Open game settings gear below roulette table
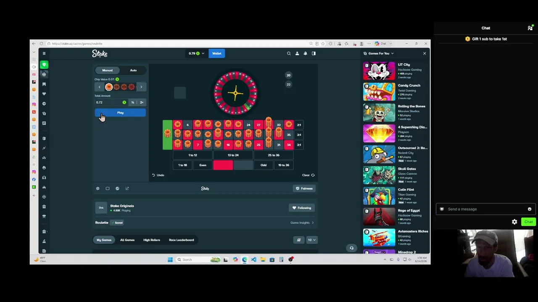 (98, 188)
